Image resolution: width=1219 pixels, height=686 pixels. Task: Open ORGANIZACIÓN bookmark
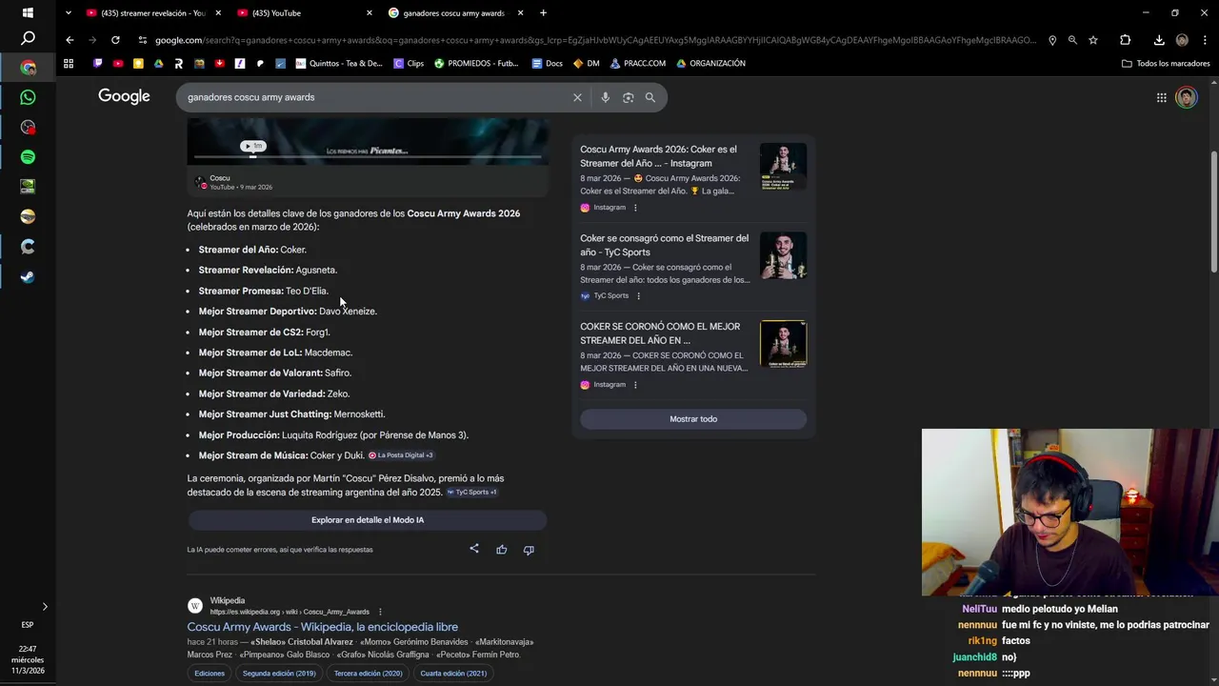[x=710, y=63]
